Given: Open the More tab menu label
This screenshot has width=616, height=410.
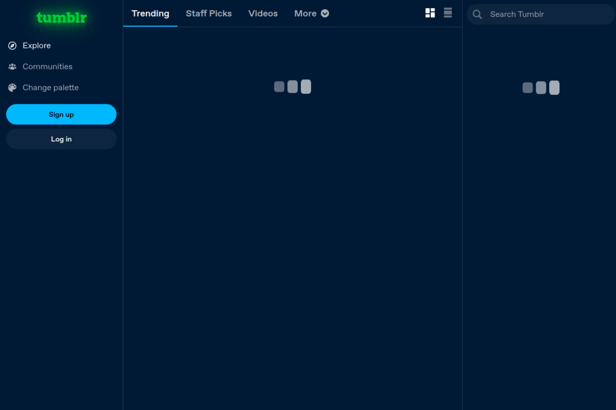Looking at the screenshot, I should (x=305, y=13).
